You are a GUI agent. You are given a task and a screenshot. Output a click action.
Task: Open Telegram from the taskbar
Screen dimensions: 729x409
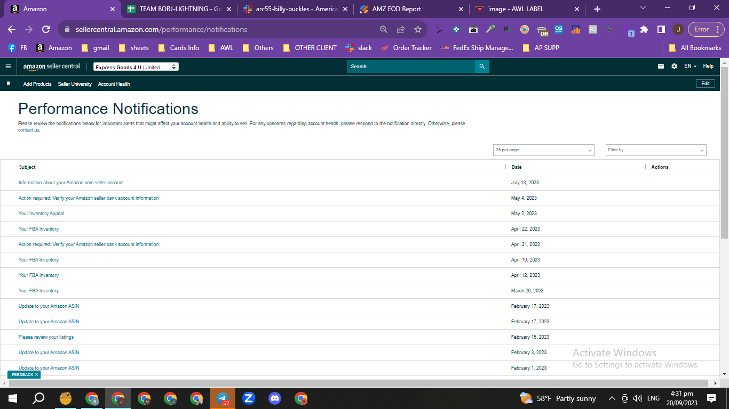point(223,398)
